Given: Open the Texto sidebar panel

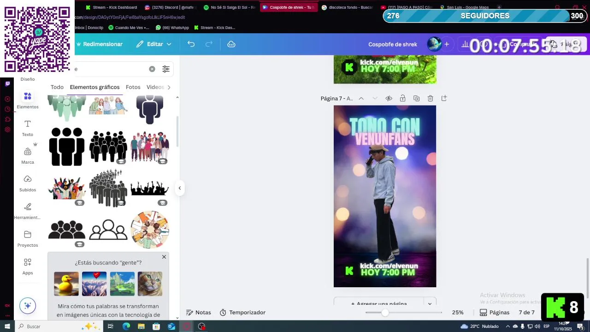Looking at the screenshot, I should (28, 128).
